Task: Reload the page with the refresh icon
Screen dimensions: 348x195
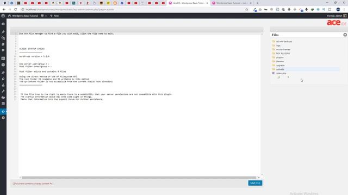Action: 16,10
